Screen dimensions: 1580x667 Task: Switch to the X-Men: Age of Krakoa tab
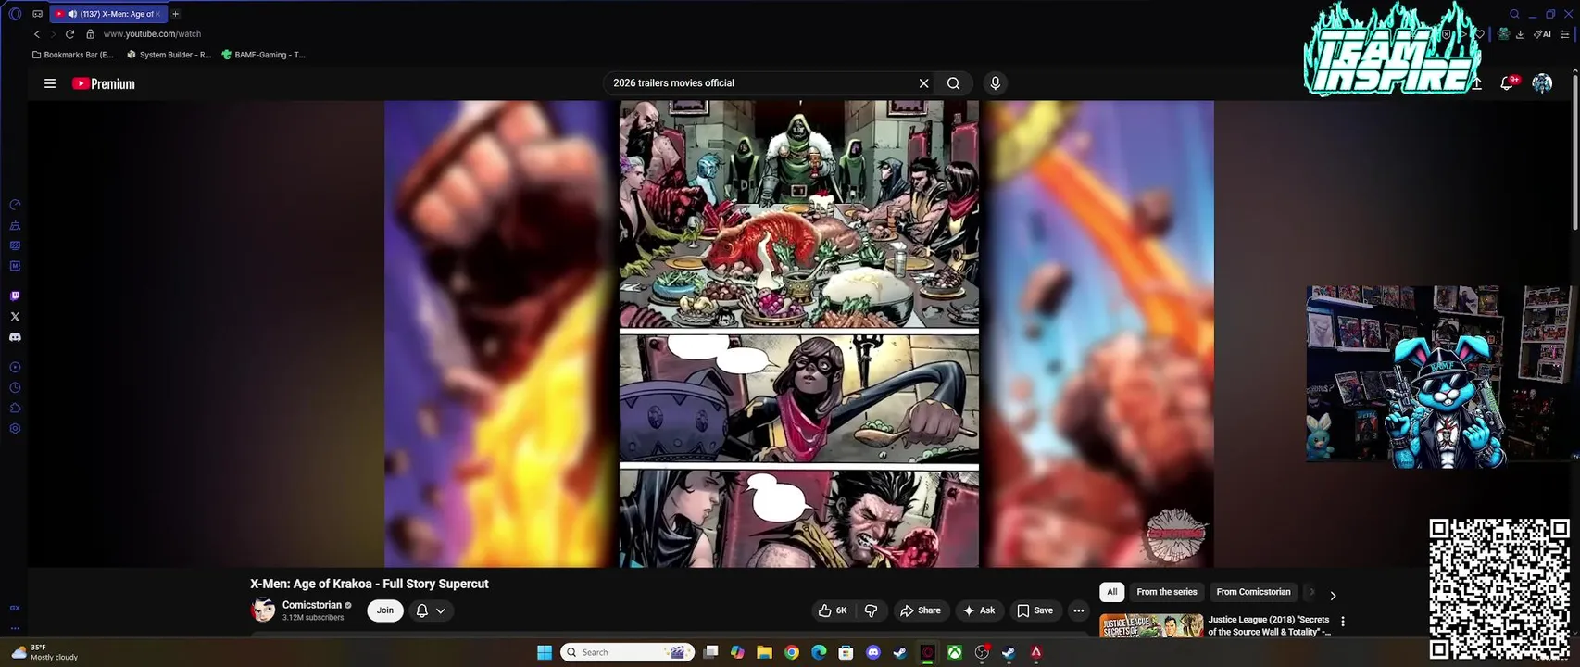[x=108, y=14]
